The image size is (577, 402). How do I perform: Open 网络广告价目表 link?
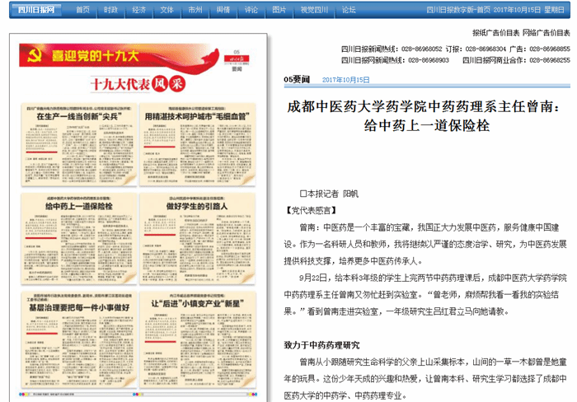coord(547,33)
